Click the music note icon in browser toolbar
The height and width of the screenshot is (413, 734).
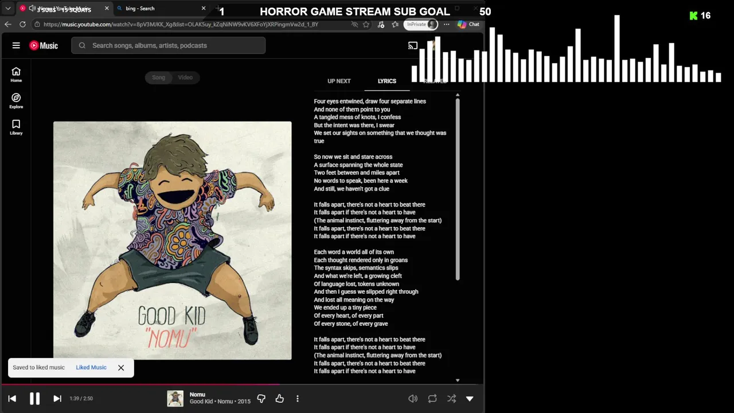click(381, 25)
